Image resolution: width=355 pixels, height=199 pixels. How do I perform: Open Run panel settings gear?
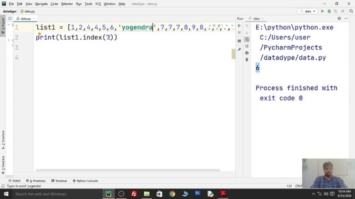click(339, 18)
